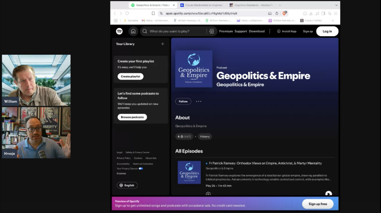Click browser forward arrow
The width and height of the screenshot is (381, 213).
click(121, 13)
